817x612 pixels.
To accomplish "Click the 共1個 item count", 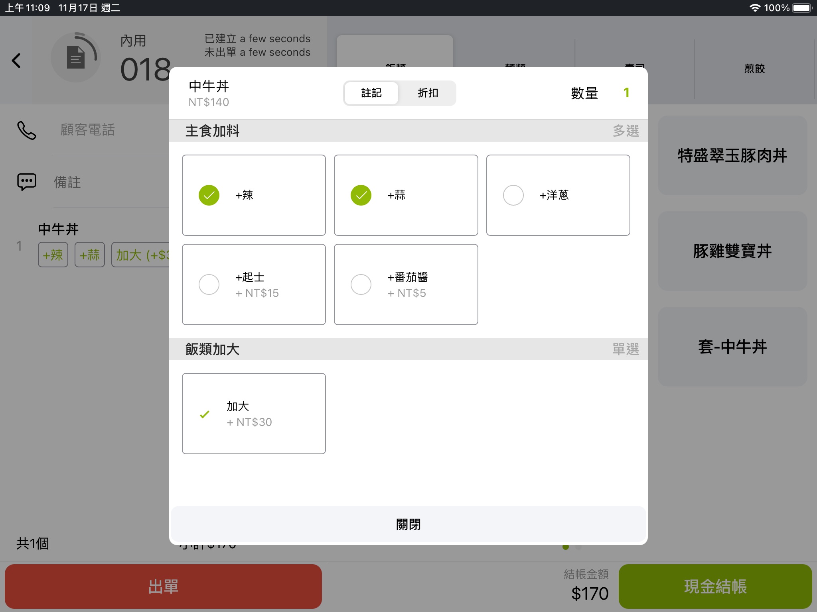I will click(x=33, y=543).
